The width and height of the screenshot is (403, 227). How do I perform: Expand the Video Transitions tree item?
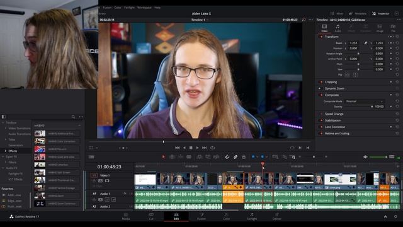click(x=6, y=128)
